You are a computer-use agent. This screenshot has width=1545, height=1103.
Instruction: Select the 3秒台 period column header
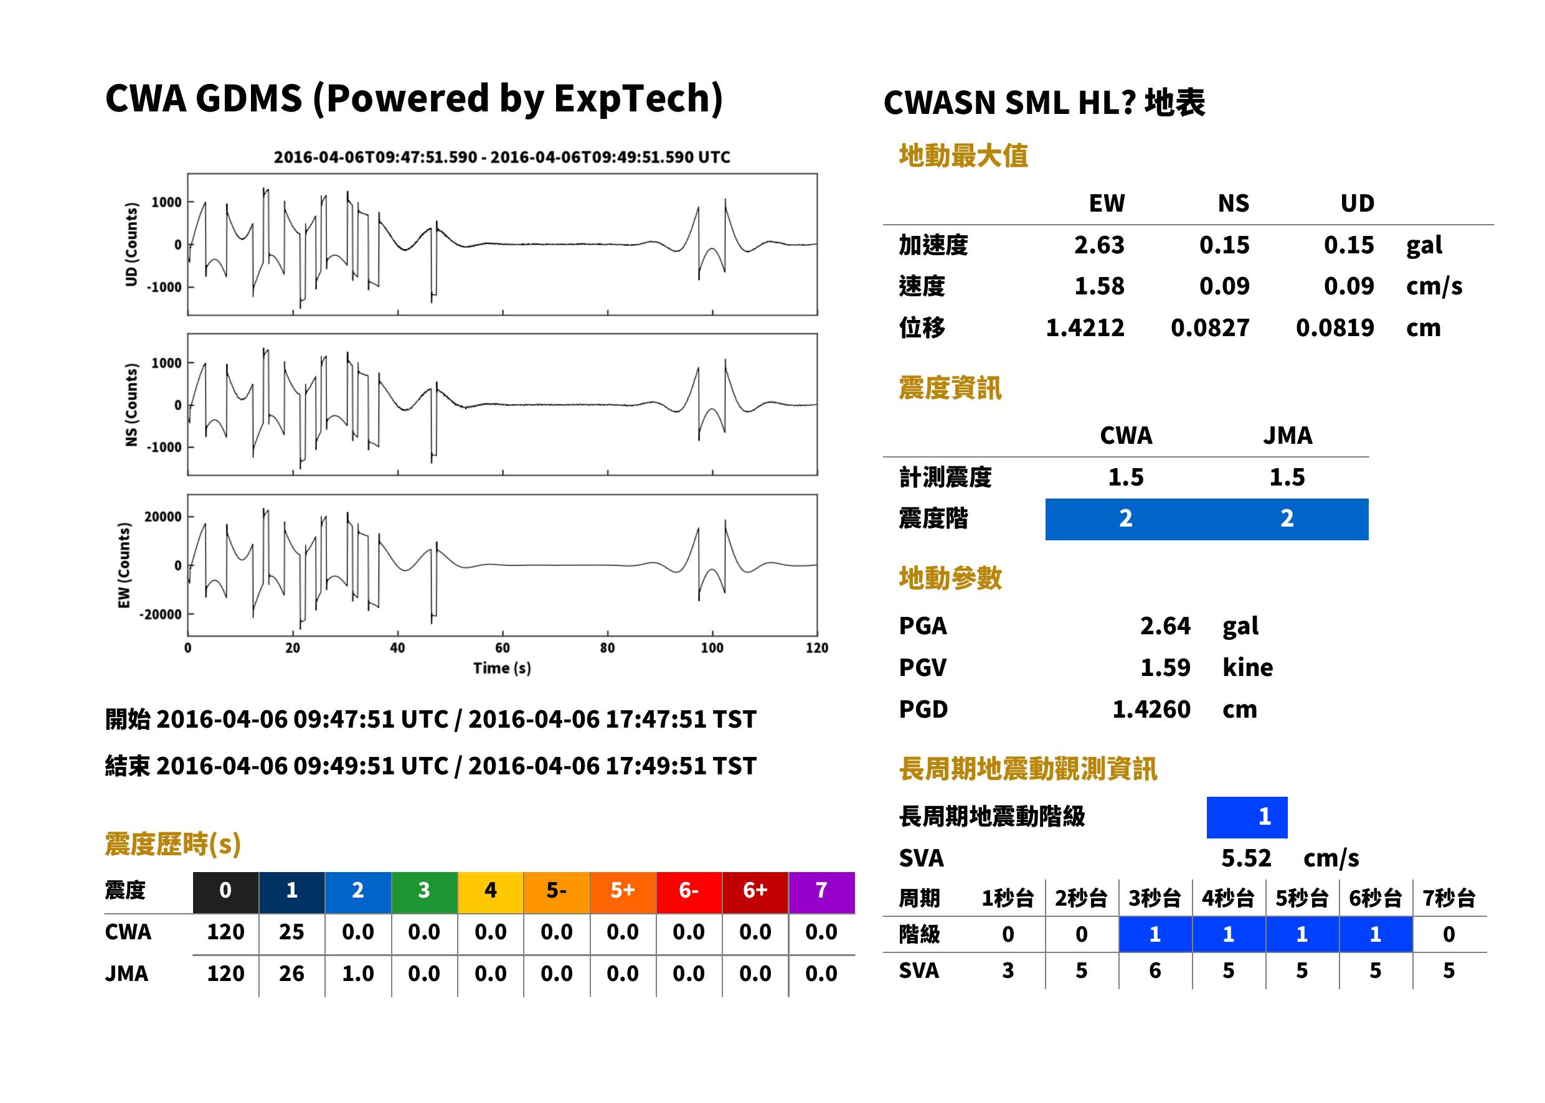point(1155,898)
